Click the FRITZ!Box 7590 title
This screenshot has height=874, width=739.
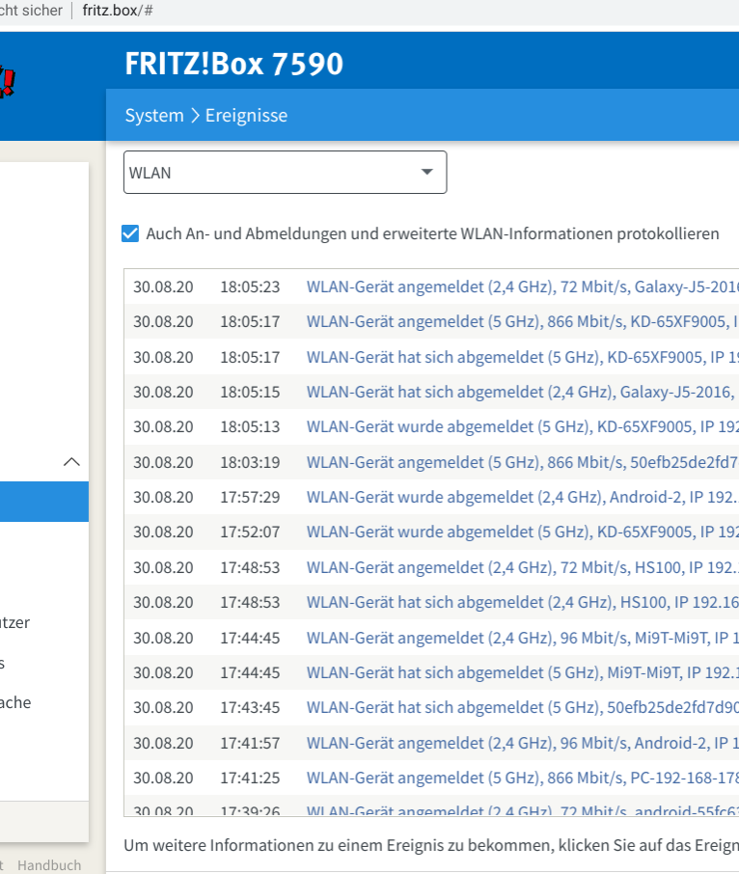pos(234,64)
